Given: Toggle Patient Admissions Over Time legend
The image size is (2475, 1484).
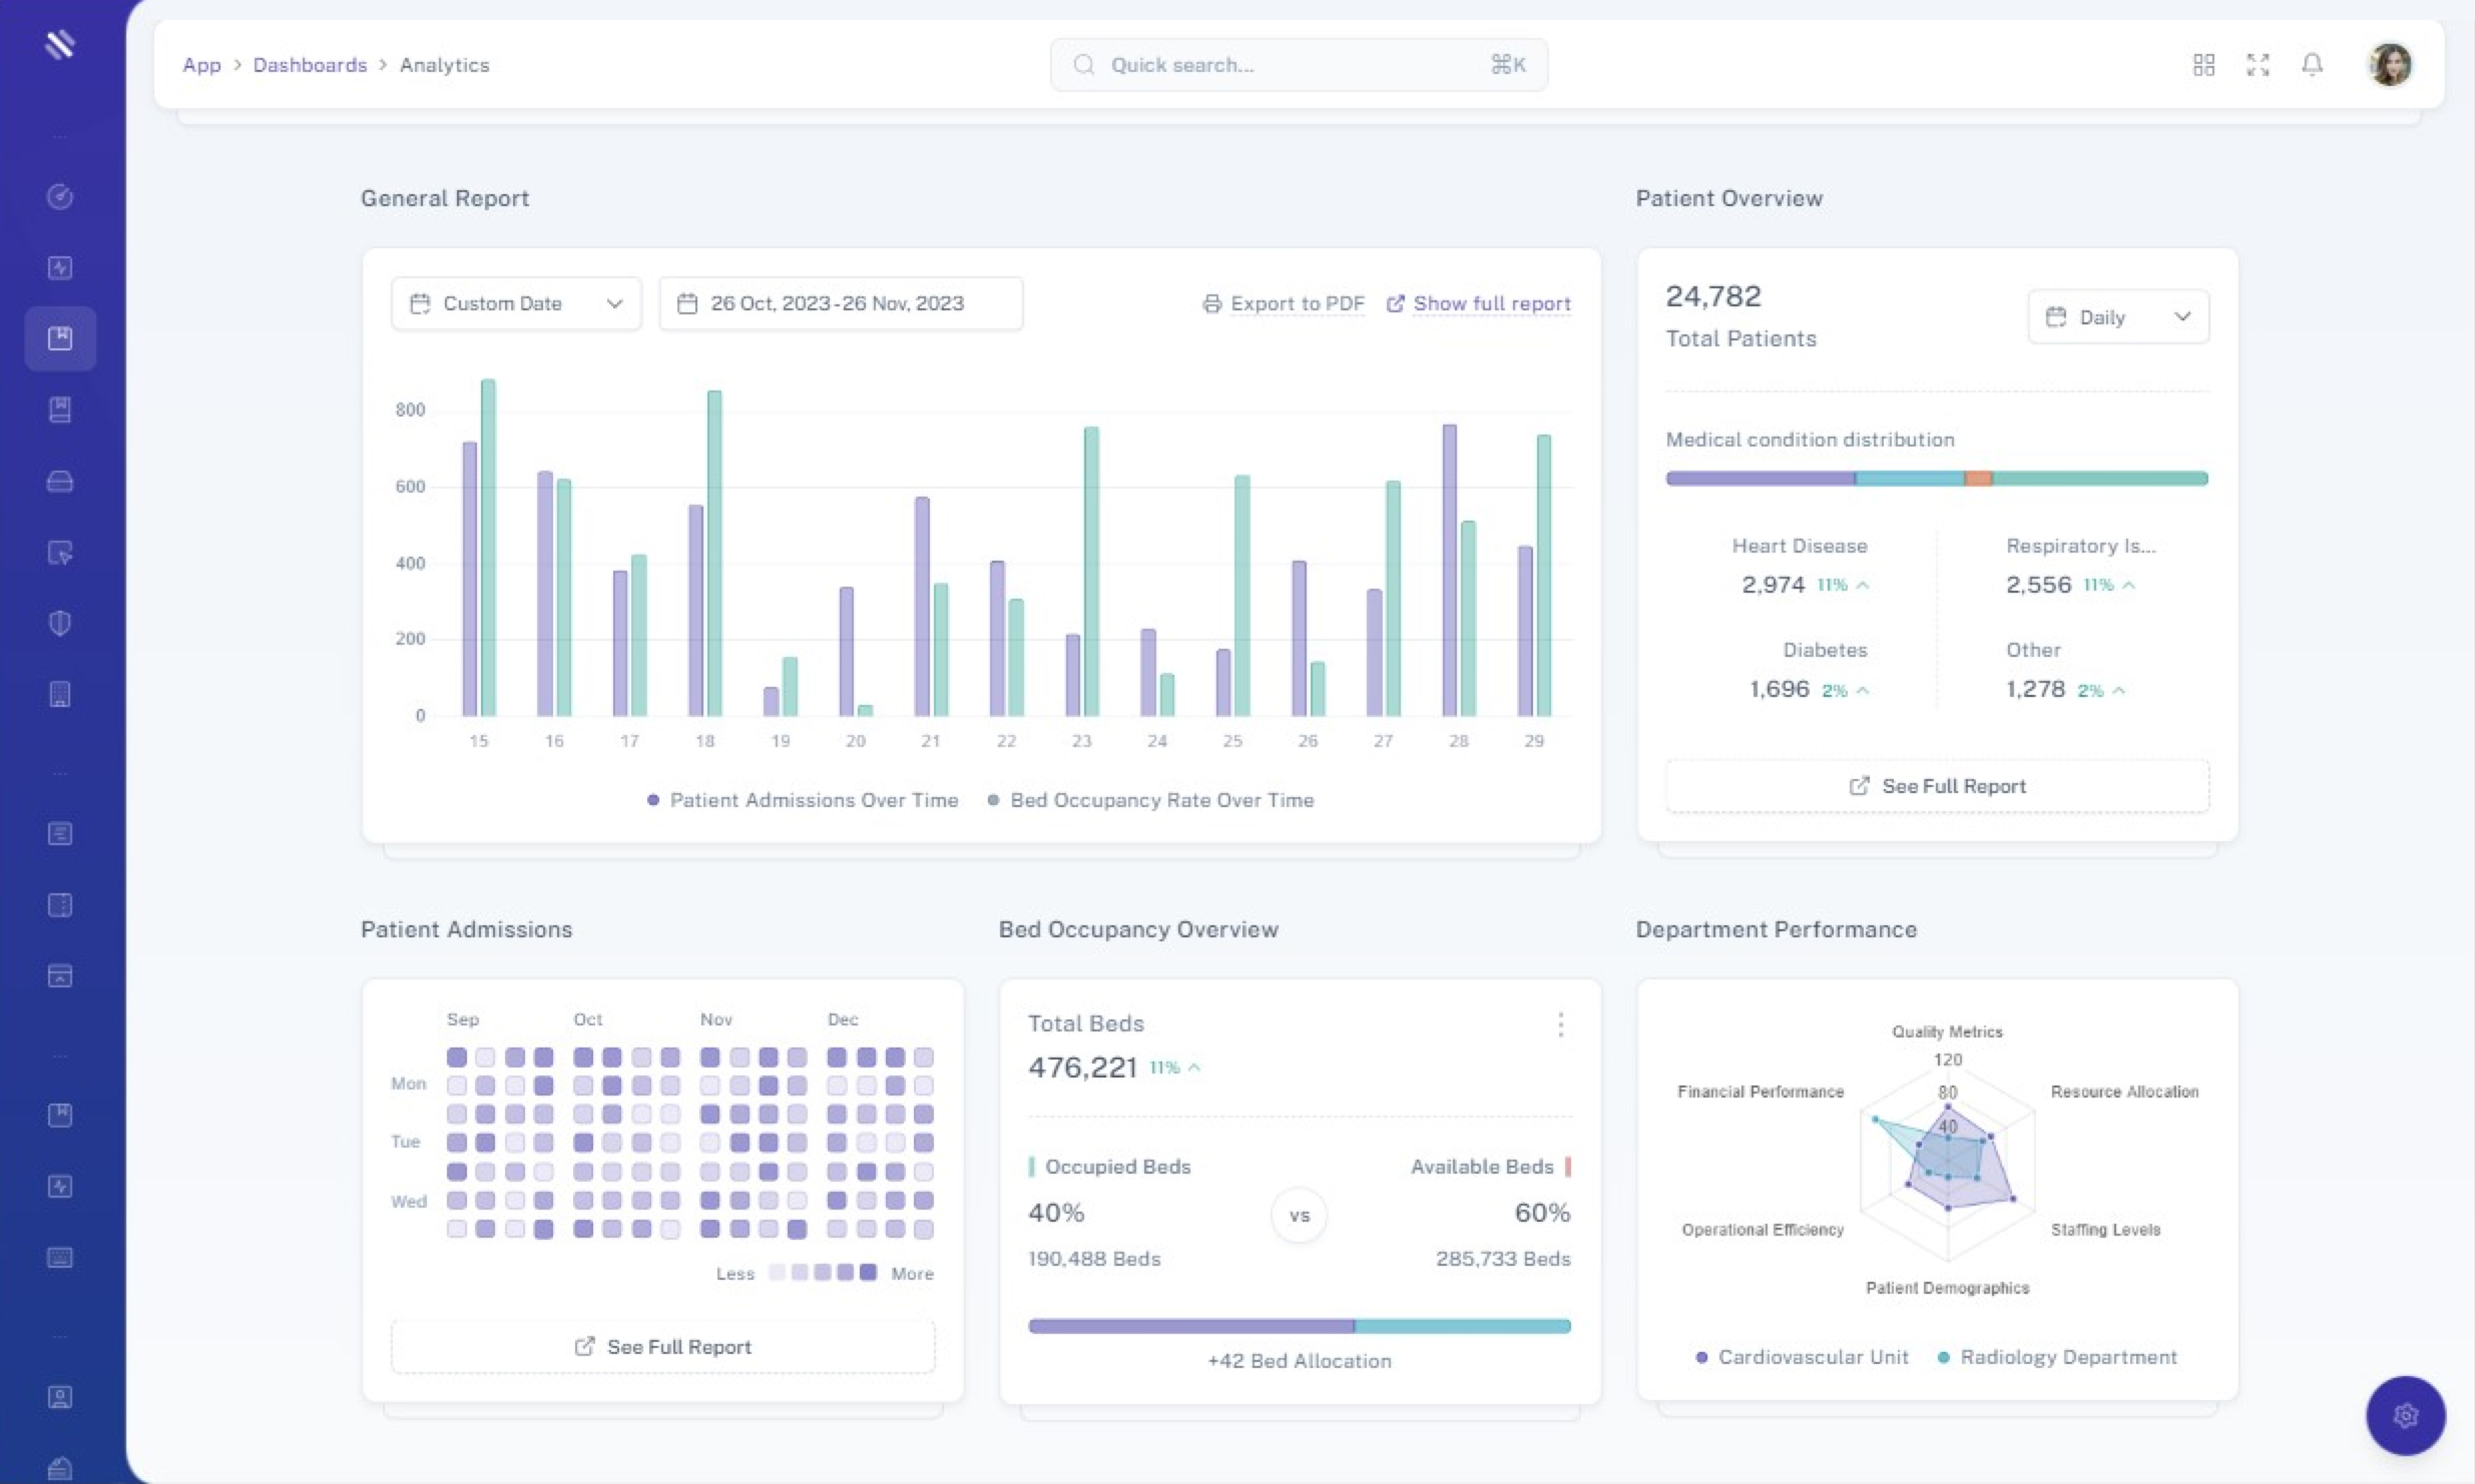Looking at the screenshot, I should coord(802,800).
